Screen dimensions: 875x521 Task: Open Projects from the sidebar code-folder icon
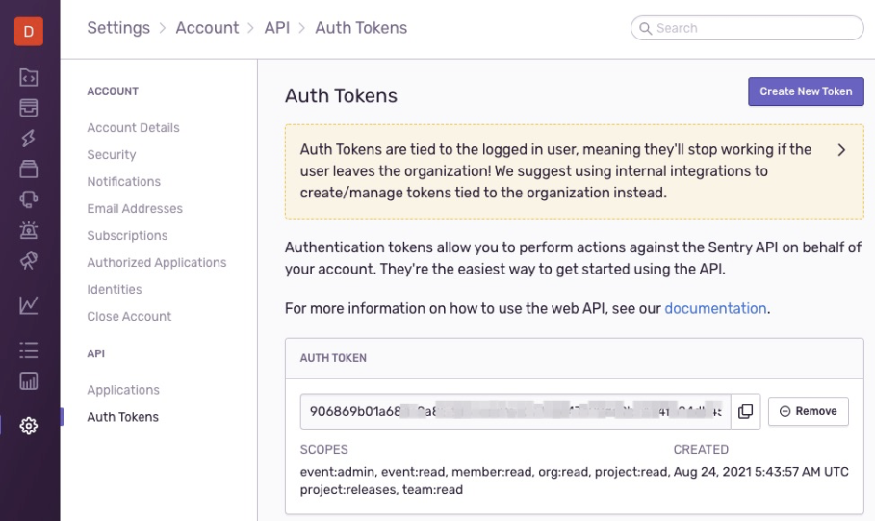click(29, 77)
